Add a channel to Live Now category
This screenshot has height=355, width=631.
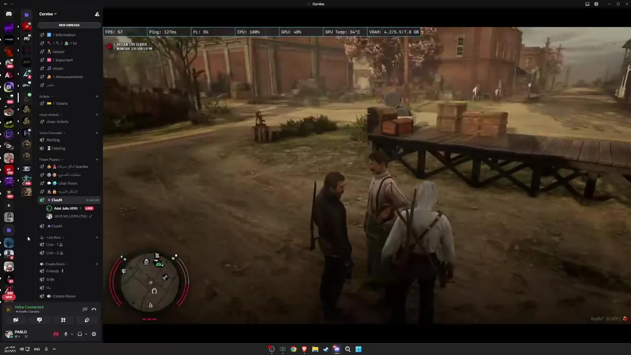97,238
